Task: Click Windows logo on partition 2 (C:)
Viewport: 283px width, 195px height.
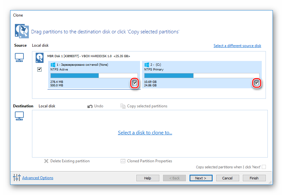Action: click(x=146, y=65)
